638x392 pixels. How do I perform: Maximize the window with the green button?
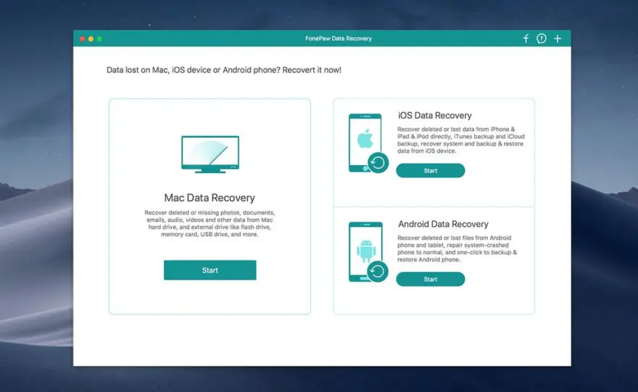(x=99, y=39)
